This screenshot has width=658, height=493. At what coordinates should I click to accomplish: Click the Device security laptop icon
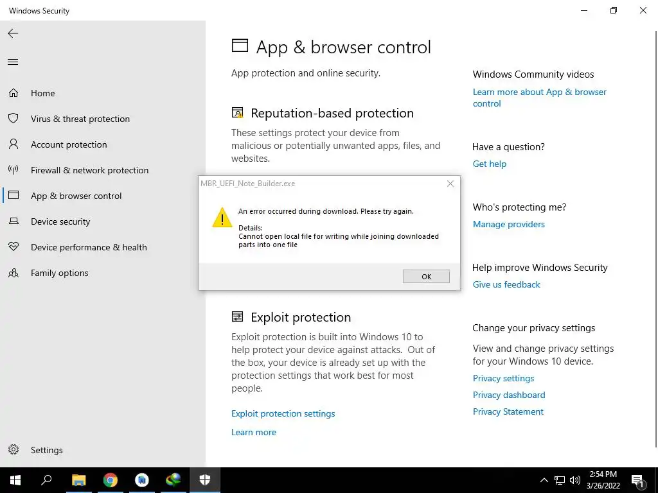click(x=13, y=221)
